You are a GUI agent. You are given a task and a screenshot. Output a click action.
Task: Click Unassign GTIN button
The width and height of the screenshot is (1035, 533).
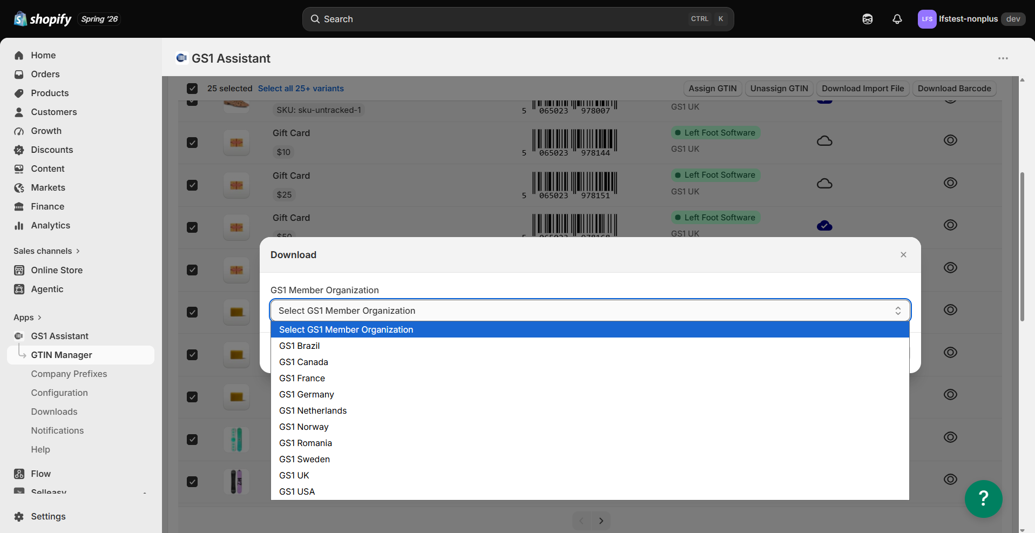779,89
